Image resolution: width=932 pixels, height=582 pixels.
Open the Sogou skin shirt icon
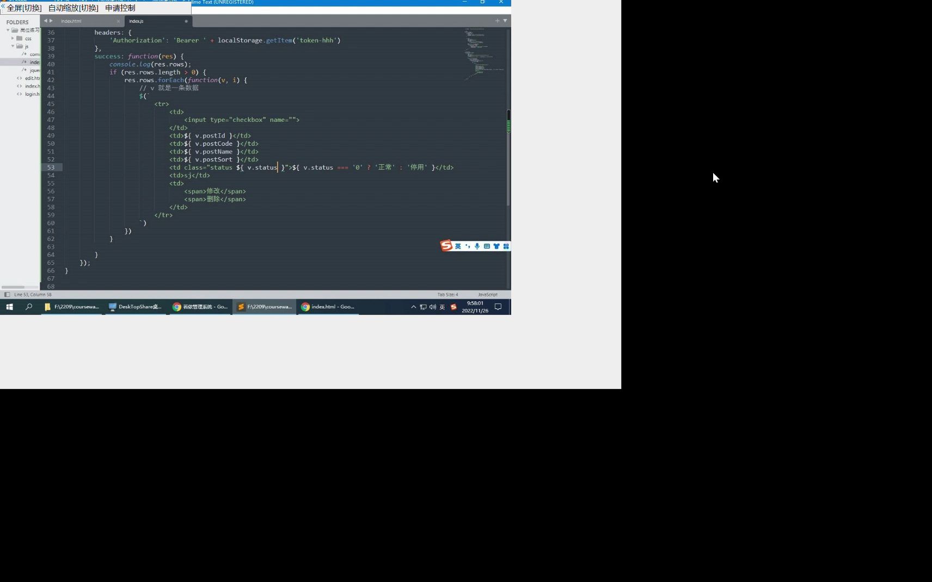[x=496, y=246]
